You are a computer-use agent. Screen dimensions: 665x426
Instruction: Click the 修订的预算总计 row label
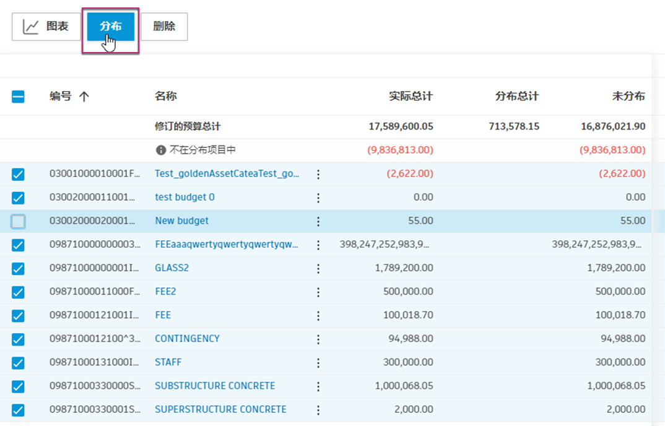tap(188, 126)
